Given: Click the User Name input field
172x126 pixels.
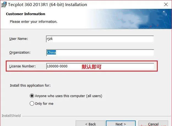Looking at the screenshot, I should coord(100,39).
